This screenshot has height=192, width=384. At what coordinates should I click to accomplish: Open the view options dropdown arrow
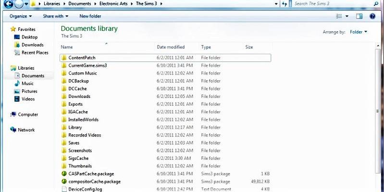[347, 16]
